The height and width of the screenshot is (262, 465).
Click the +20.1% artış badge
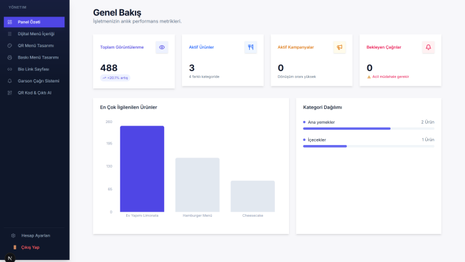point(115,78)
